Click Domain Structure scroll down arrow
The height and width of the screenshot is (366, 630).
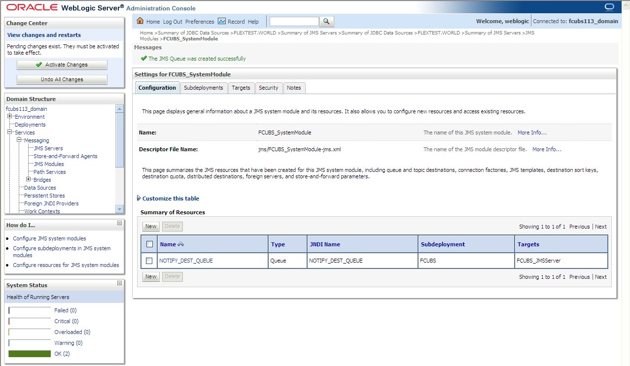pyautogui.click(x=119, y=209)
